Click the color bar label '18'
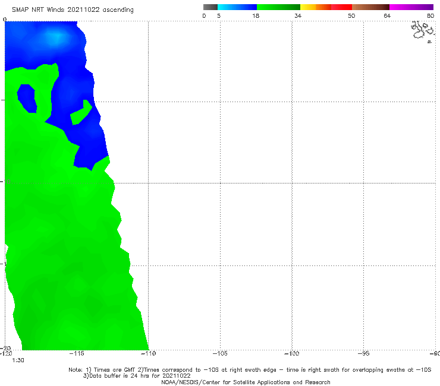 256,16
